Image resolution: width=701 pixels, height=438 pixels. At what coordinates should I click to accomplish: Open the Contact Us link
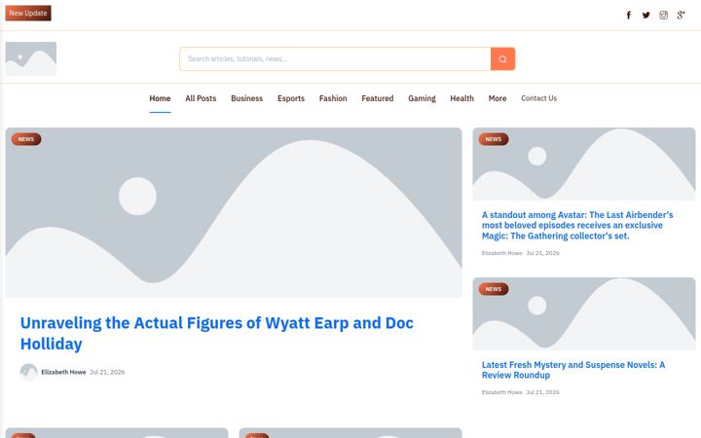(x=538, y=98)
